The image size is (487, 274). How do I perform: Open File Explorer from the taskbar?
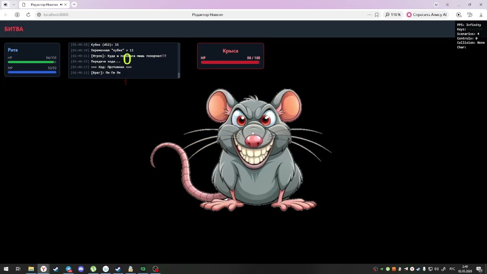click(x=31, y=269)
